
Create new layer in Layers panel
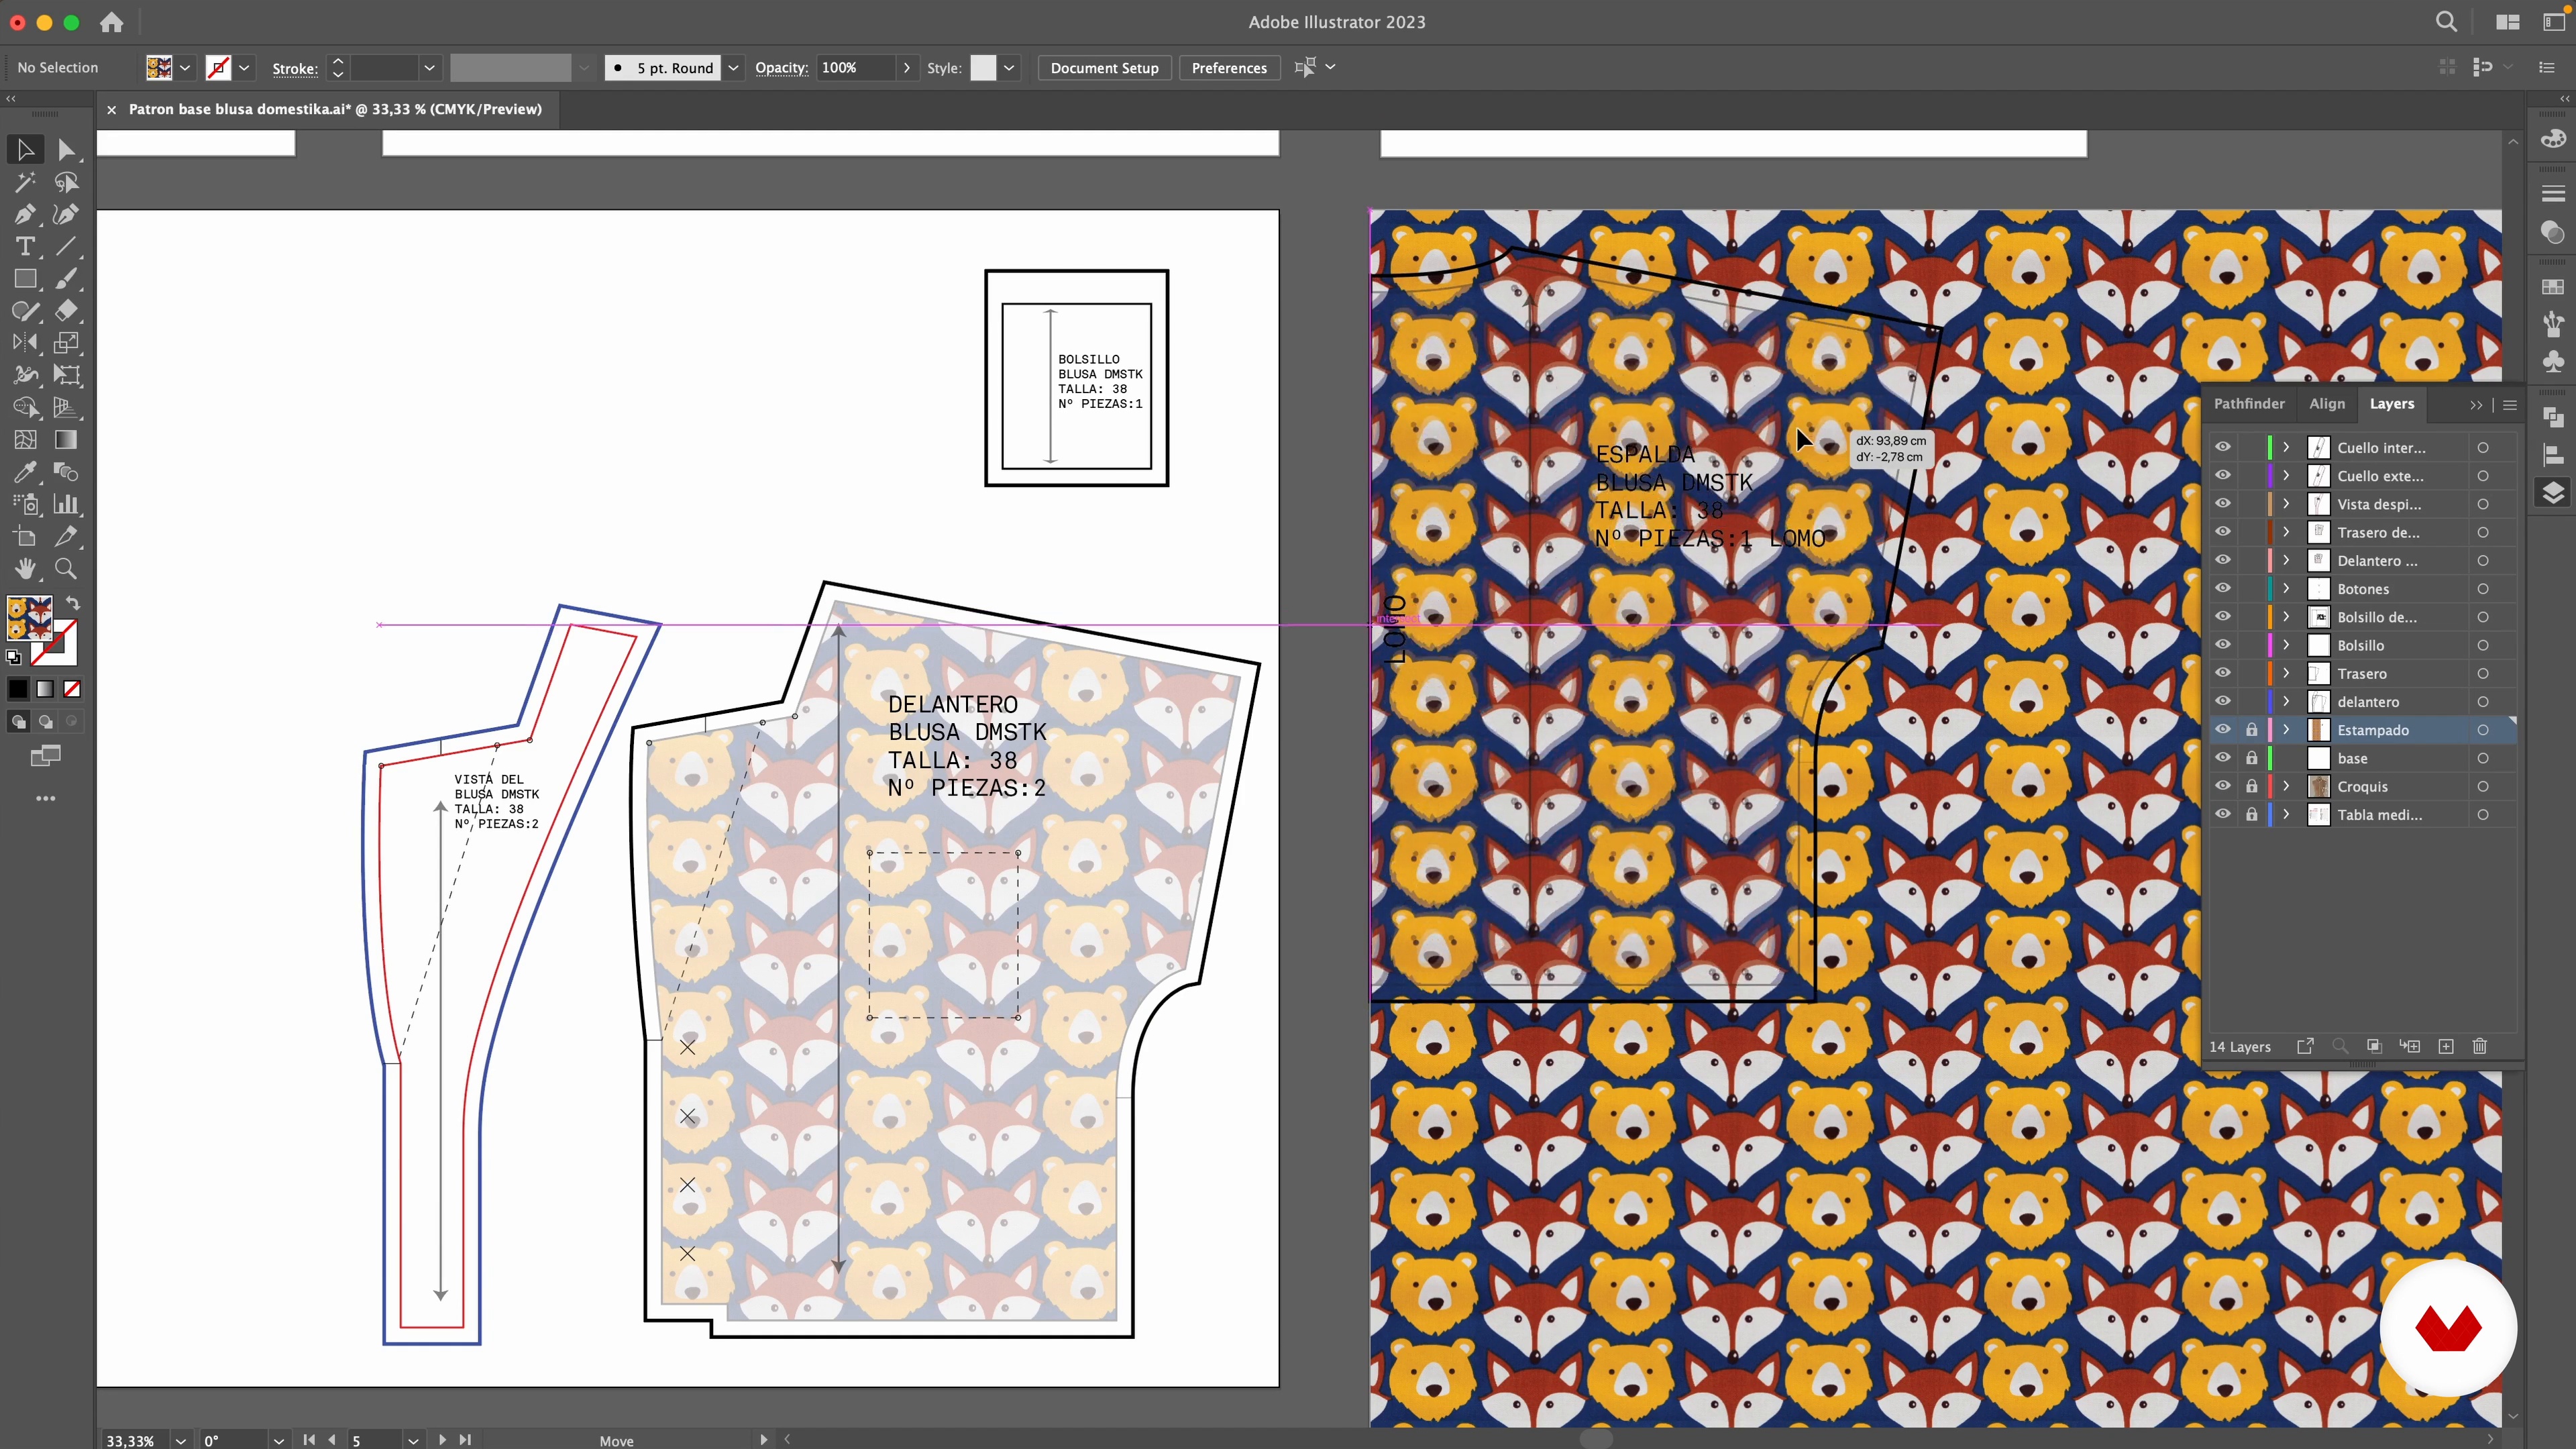pos(2445,1046)
